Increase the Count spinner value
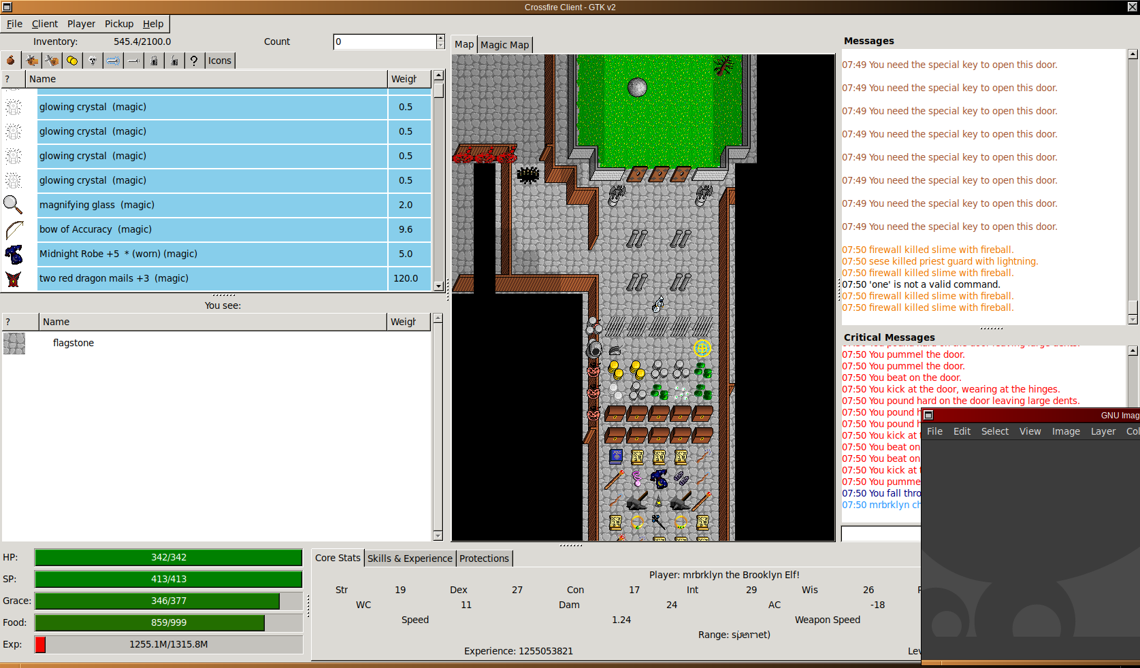1140x668 pixels. click(x=440, y=38)
